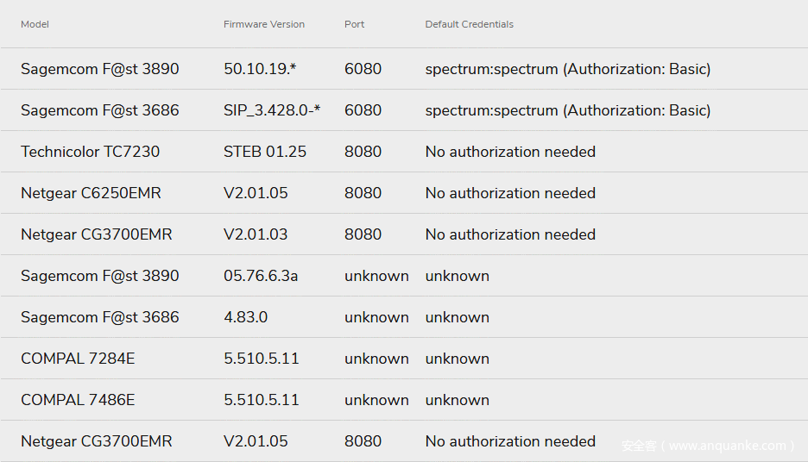Screen dimensions: 808x462
Task: Click credentials in the SIP_3.428.0-* row
Action: 567,110
